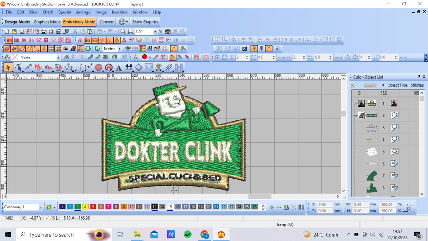Choose the red Circle shape tool

pos(99,67)
